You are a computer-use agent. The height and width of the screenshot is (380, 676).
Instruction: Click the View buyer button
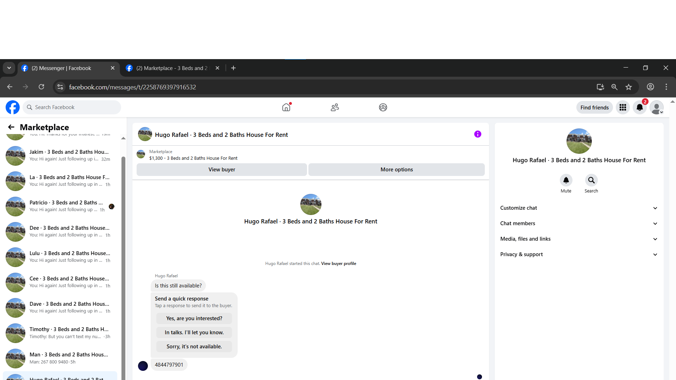[x=222, y=170]
